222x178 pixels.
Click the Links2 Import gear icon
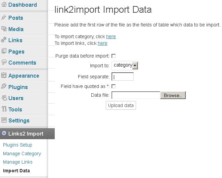coord(4,133)
